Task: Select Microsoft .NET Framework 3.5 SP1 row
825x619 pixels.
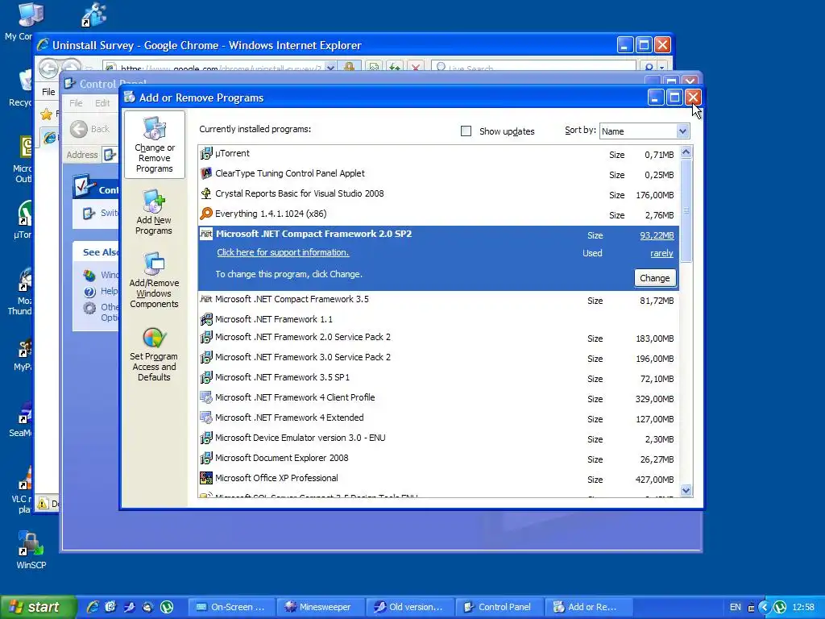Action: [438, 377]
